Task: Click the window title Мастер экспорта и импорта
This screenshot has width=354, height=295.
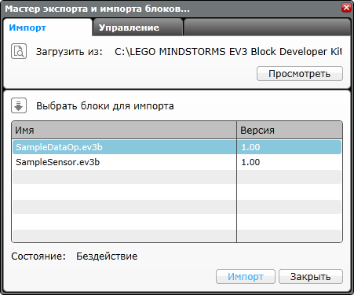Action: [x=97, y=9]
